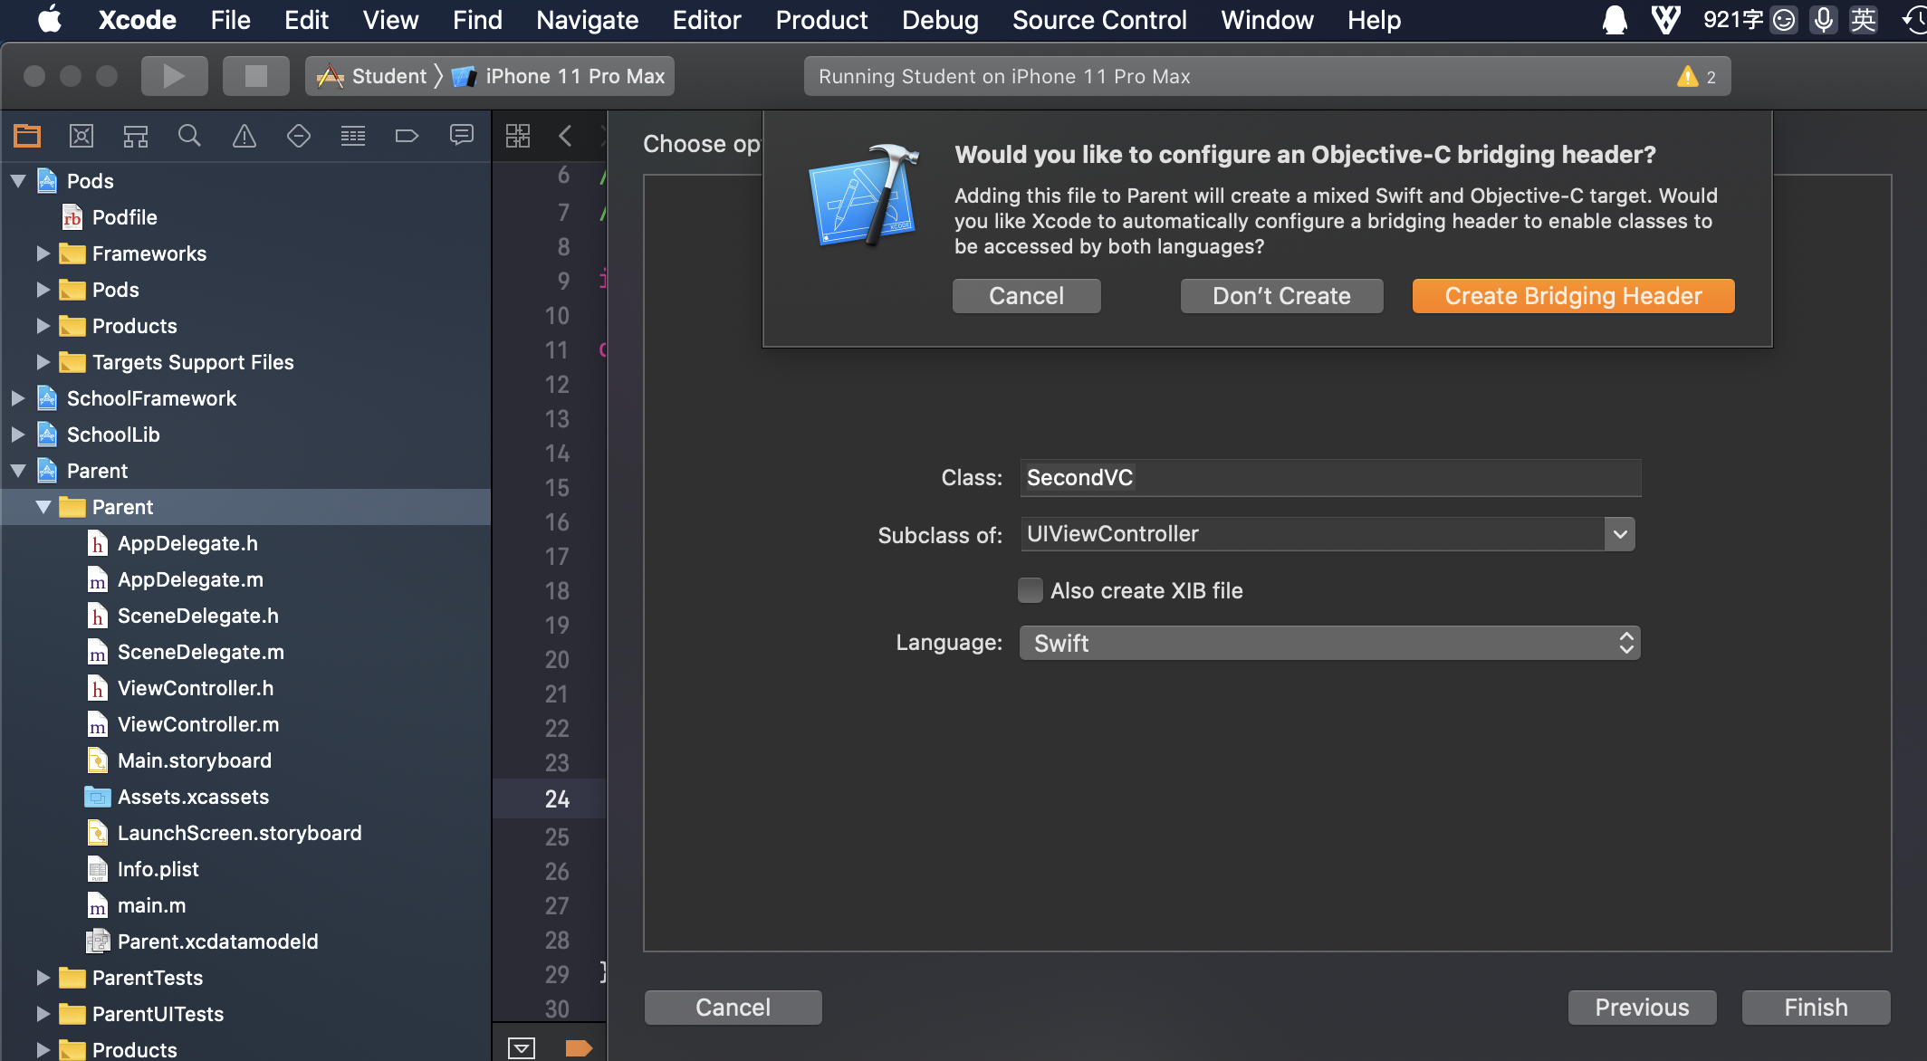Click the Class name text field

(x=1330, y=478)
